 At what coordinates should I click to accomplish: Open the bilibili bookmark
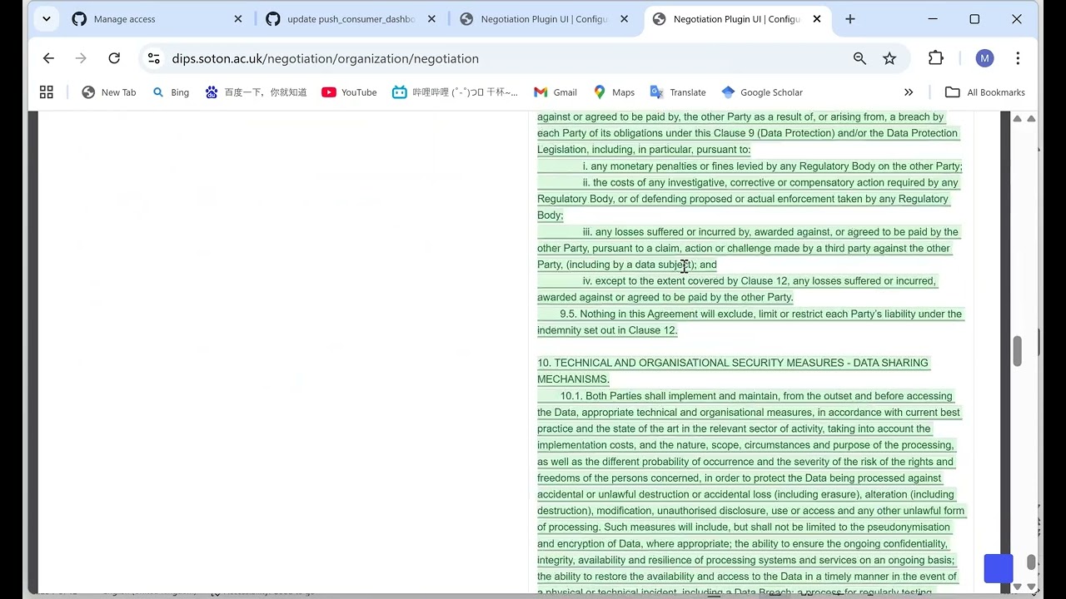(455, 92)
